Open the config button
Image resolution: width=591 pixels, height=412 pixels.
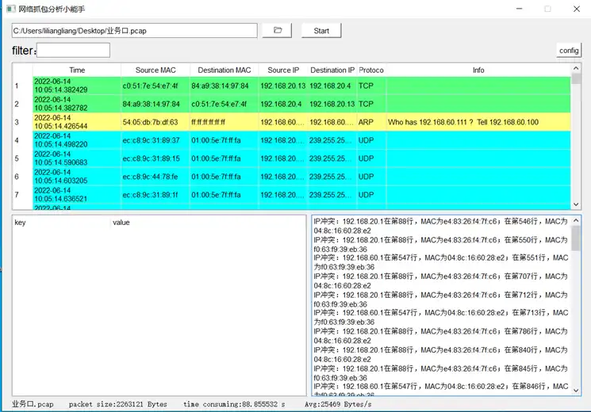click(569, 50)
